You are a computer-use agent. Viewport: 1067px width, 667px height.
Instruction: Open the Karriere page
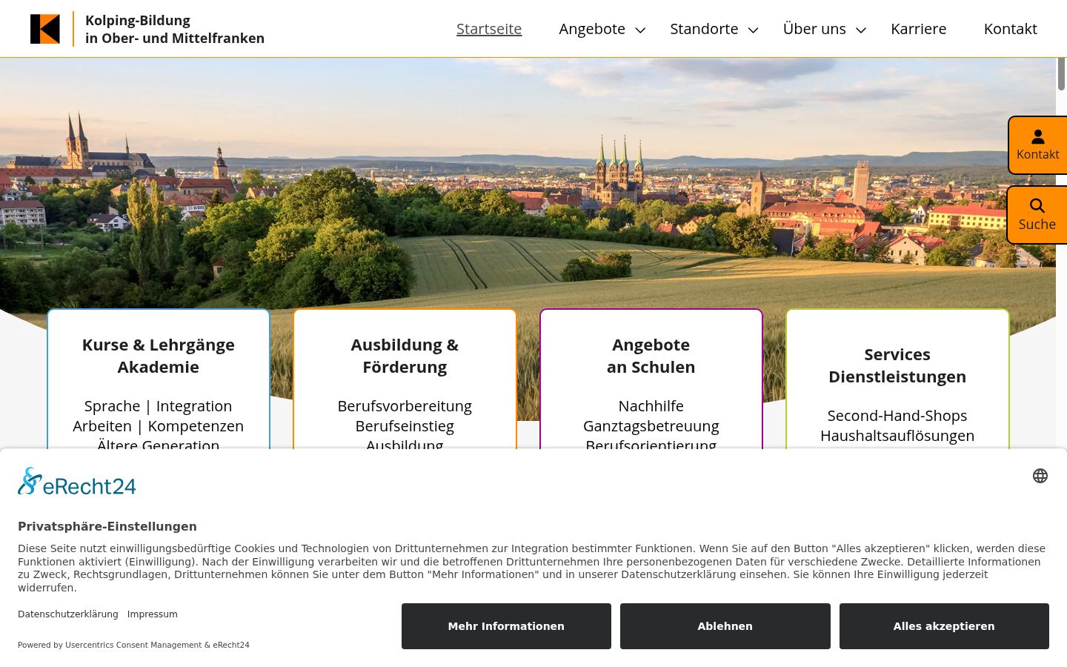919,29
